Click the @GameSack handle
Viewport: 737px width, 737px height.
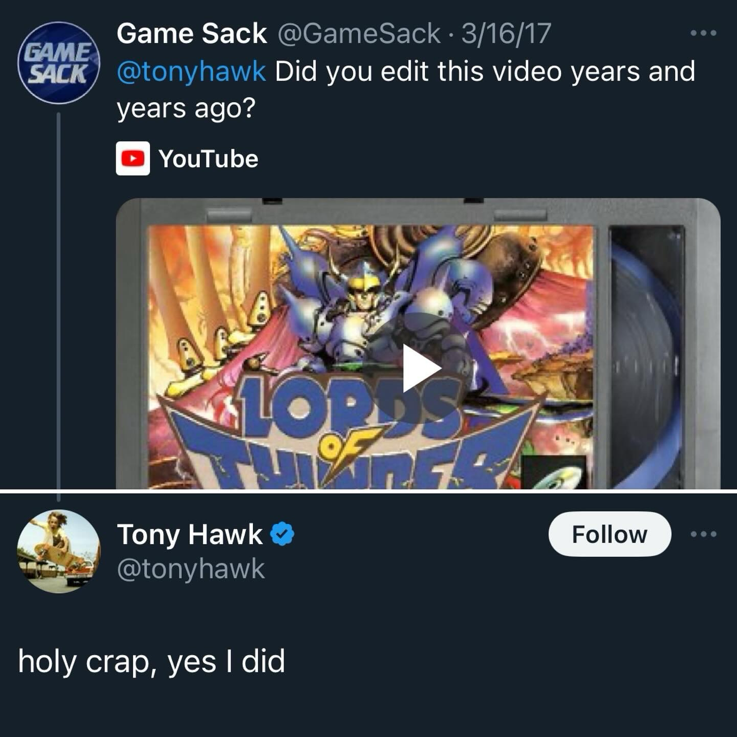pos(359,34)
